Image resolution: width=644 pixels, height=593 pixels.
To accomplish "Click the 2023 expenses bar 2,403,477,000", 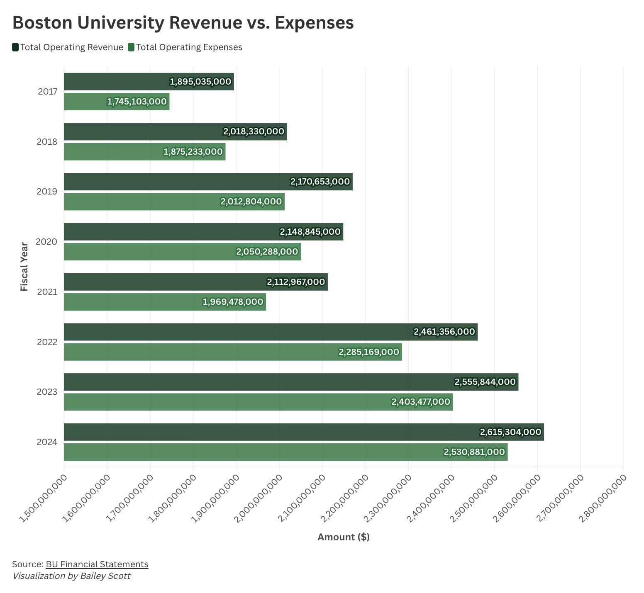I will 259,402.
